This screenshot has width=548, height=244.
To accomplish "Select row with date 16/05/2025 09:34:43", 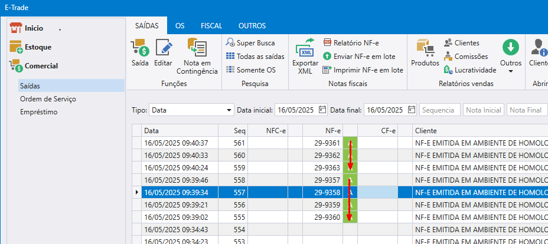I will pos(340,229).
